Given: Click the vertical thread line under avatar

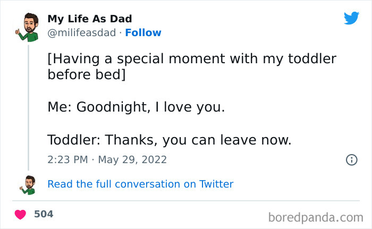Looking at the screenshot, I should pos(28,106).
